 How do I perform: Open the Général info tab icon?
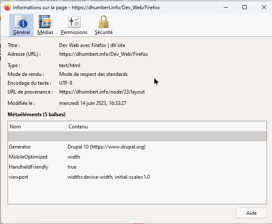click(21, 25)
